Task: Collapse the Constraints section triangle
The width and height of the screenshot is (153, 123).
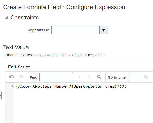Action: tap(7, 17)
